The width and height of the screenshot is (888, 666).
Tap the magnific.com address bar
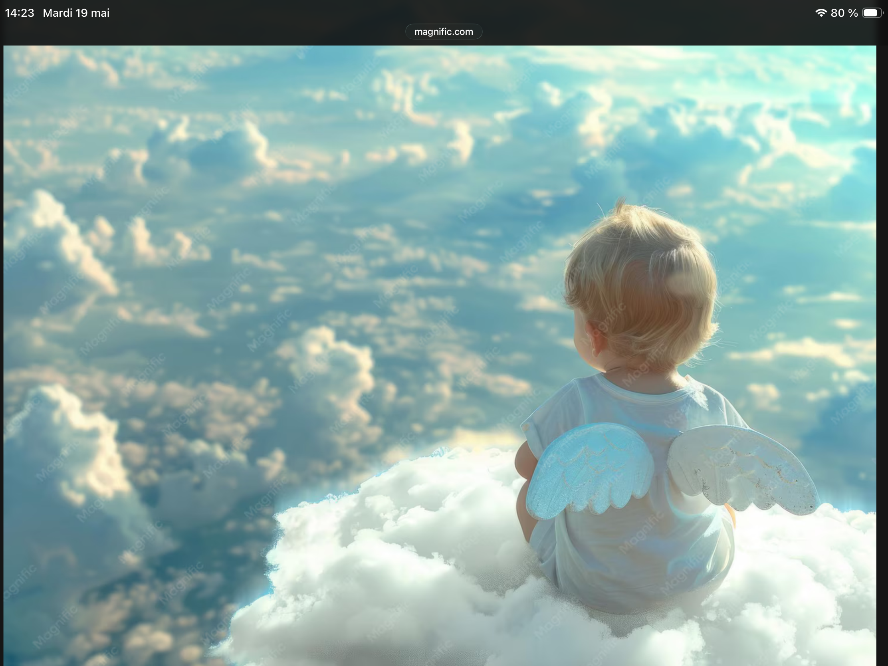pos(444,32)
